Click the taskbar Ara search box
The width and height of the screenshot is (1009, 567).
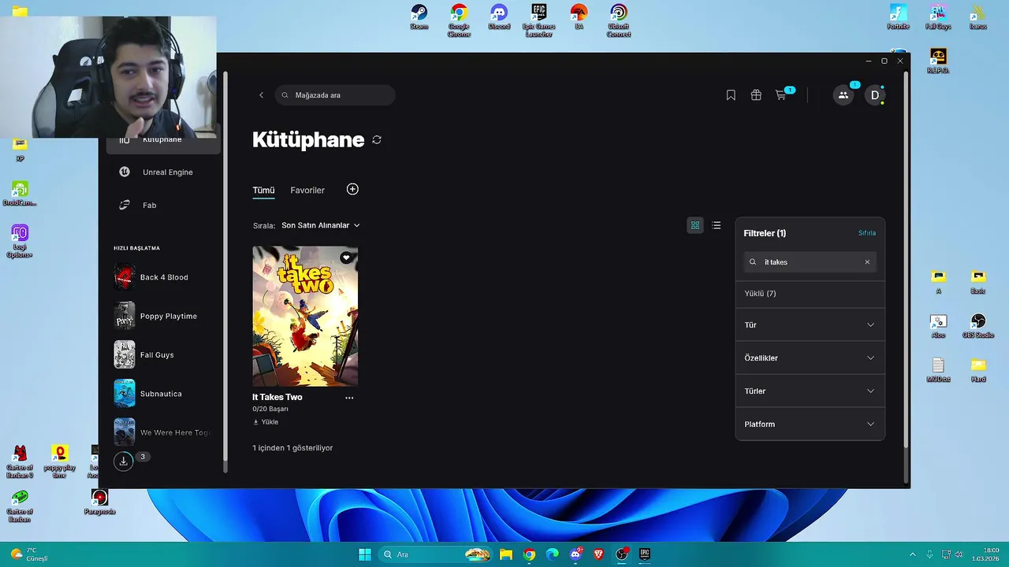tap(436, 554)
